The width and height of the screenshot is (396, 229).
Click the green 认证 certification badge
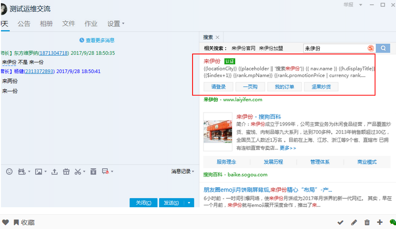click(x=230, y=61)
